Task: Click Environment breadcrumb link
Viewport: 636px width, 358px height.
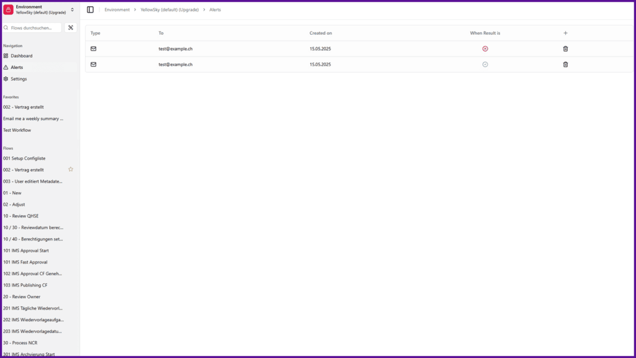Action: tap(117, 10)
